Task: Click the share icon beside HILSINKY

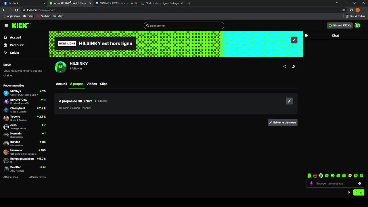Action: click(284, 66)
